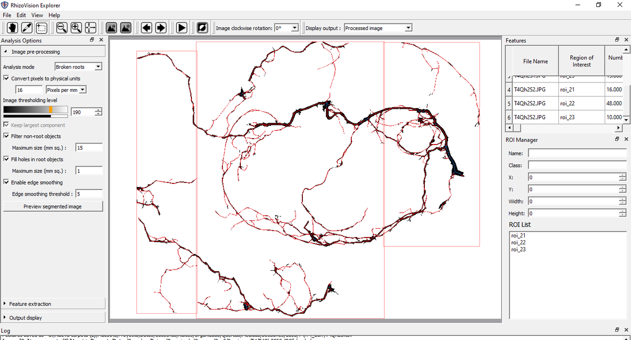The width and height of the screenshot is (631, 340).
Task: Select roi_21 in the ROI List
Action: [x=518, y=235]
